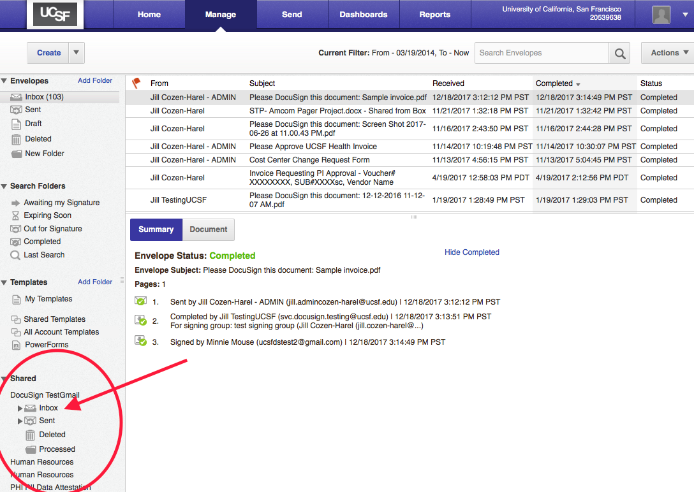The image size is (694, 492).
Task: Collapse the Envelopes section
Action: tap(4, 81)
